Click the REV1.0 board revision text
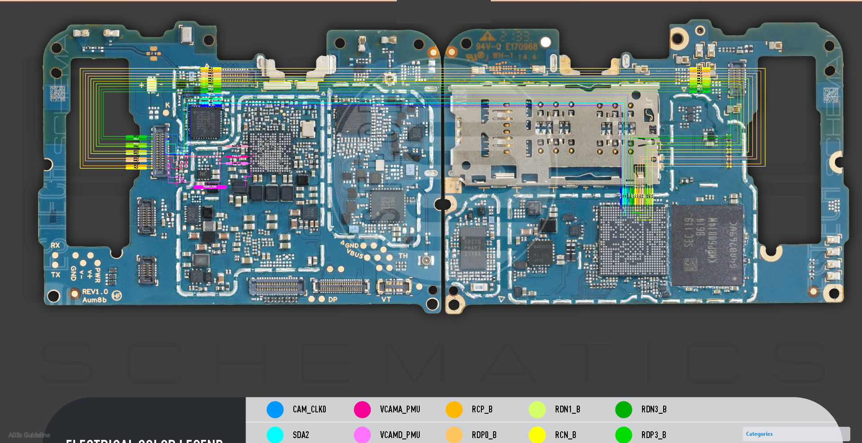The width and height of the screenshot is (862, 443). 95,292
